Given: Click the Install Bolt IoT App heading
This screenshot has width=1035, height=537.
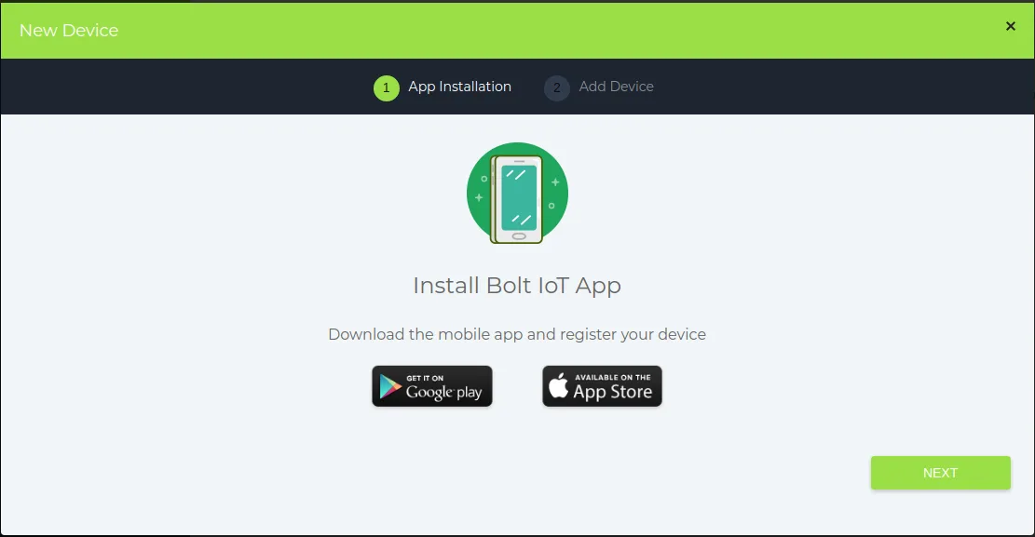Looking at the screenshot, I should (517, 286).
